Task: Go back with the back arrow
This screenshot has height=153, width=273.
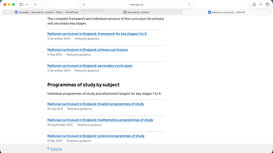Action: click(35, 5)
